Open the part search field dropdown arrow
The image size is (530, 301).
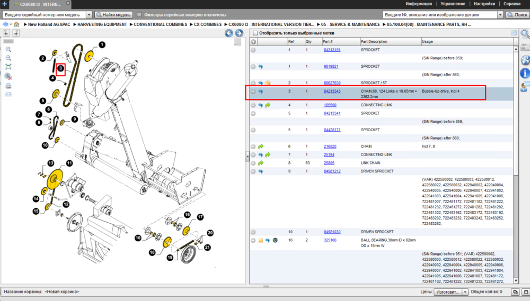(x=500, y=15)
